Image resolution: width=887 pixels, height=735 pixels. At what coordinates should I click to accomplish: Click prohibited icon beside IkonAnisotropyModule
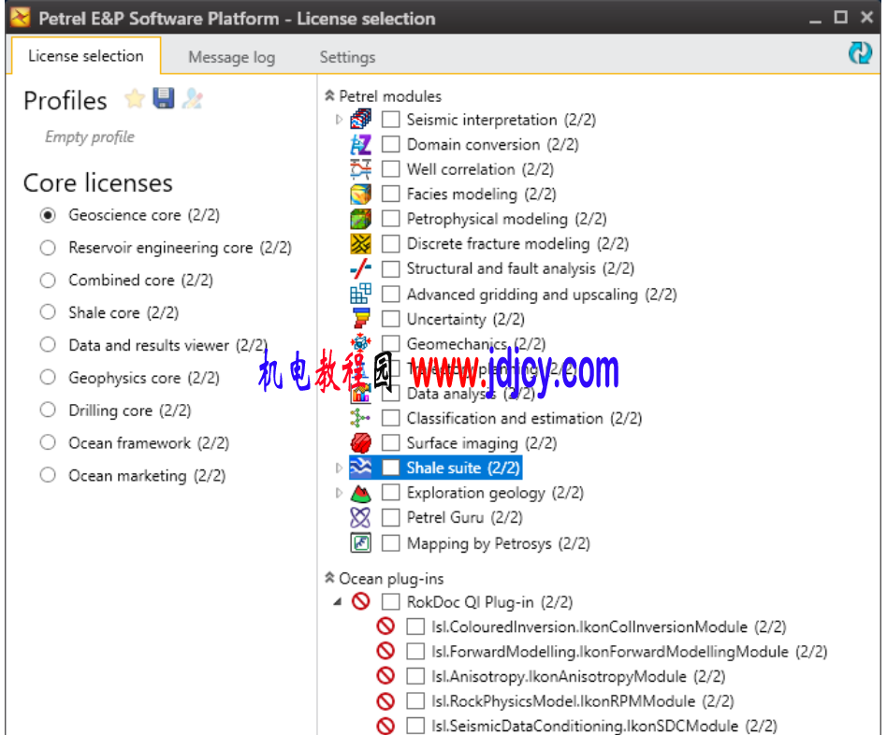[x=385, y=676]
